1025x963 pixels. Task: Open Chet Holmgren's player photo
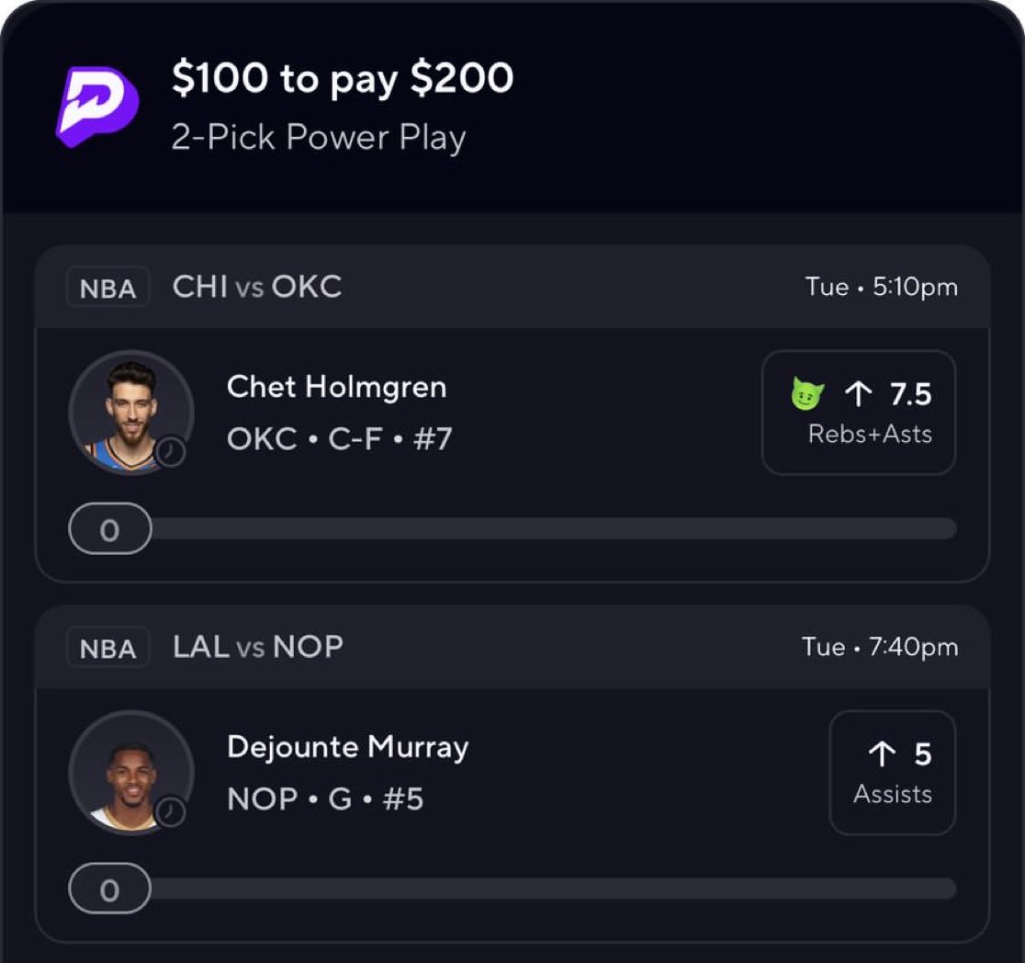coord(130,412)
